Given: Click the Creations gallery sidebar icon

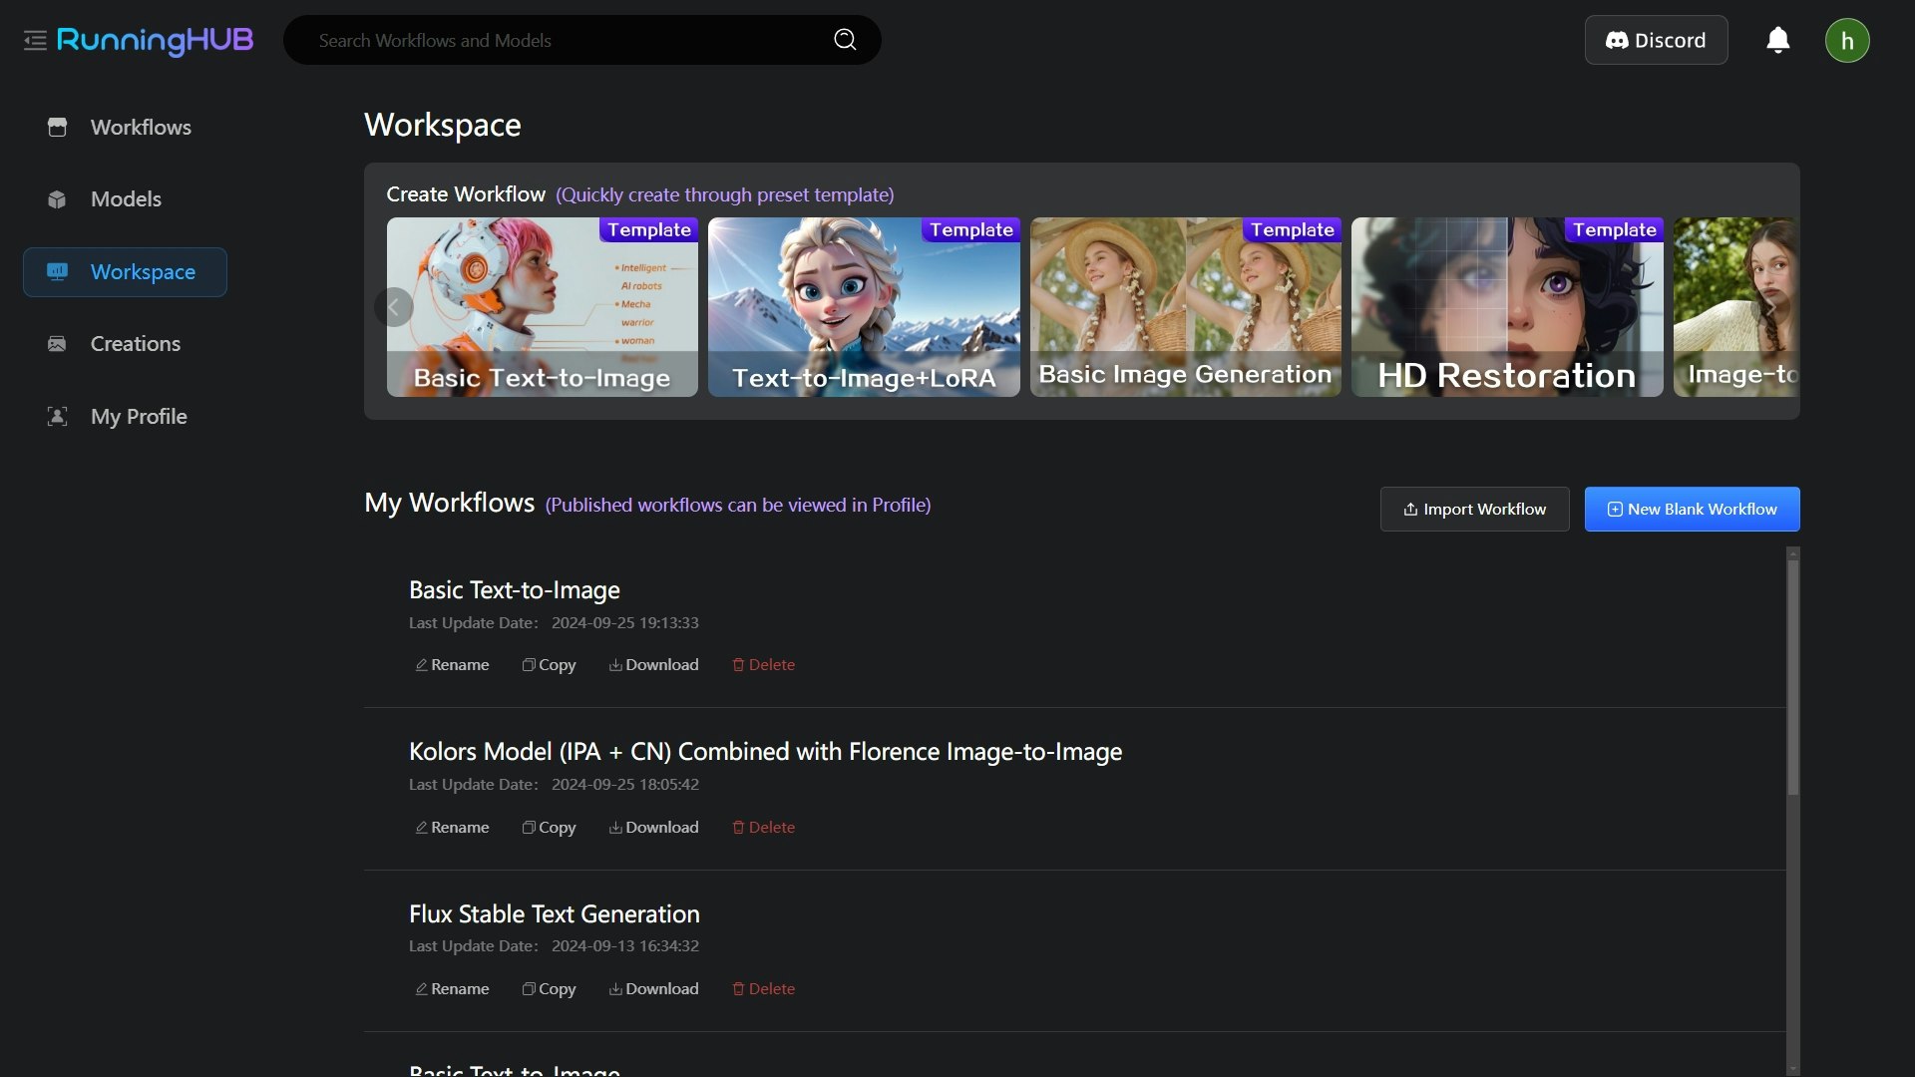Looking at the screenshot, I should pos(57,344).
